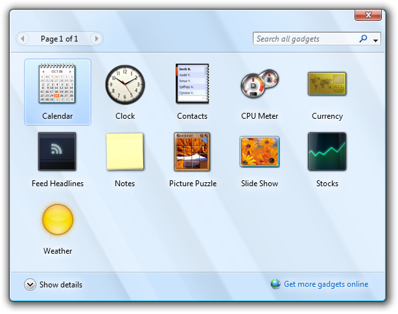Screen dimensions: 398x314
Task: Go to the next gadget page
Action: tap(96, 39)
